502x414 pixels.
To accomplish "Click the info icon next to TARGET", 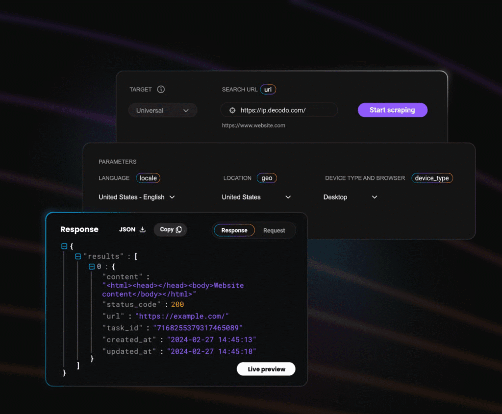I will pyautogui.click(x=161, y=90).
